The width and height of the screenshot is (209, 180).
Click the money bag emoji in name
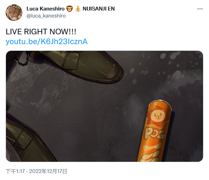[78, 9]
